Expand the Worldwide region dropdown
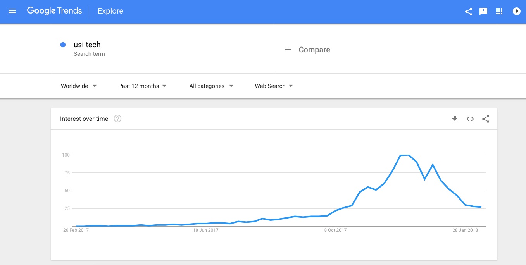Image resolution: width=526 pixels, height=265 pixels. click(x=79, y=86)
